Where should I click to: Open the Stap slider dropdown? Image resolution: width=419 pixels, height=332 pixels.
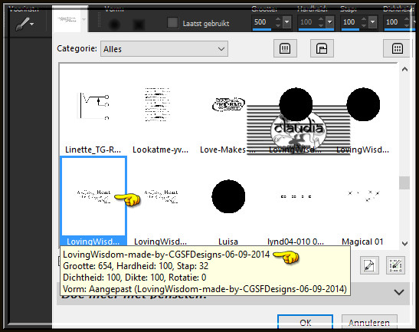tap(372, 22)
